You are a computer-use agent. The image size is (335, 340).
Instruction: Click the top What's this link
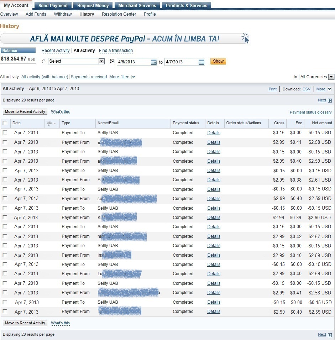tap(60, 111)
